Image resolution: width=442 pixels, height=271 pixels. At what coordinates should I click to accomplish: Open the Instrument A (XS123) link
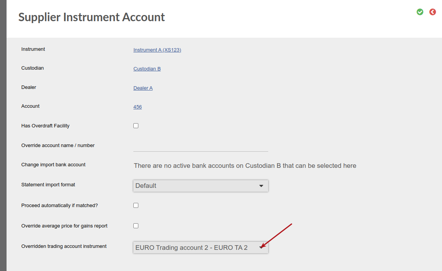pyautogui.click(x=157, y=50)
